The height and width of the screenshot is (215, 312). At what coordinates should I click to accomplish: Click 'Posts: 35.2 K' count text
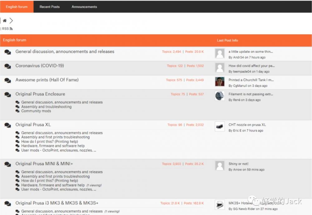point(194,164)
